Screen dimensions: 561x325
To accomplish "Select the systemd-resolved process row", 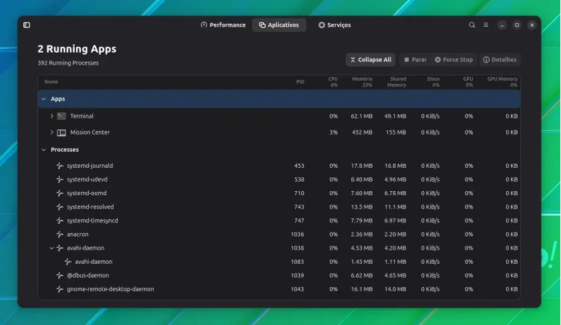I will pyautogui.click(x=279, y=207).
